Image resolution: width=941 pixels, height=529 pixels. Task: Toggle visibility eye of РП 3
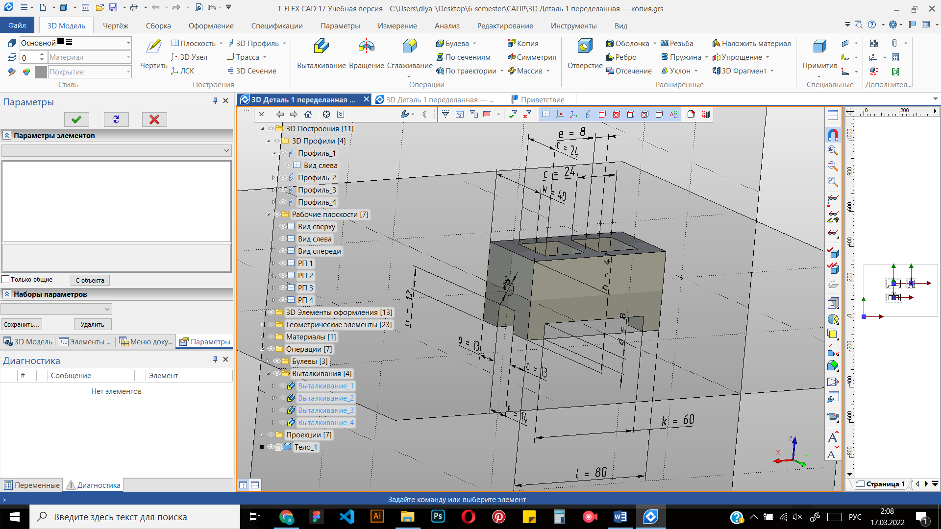[x=283, y=288]
